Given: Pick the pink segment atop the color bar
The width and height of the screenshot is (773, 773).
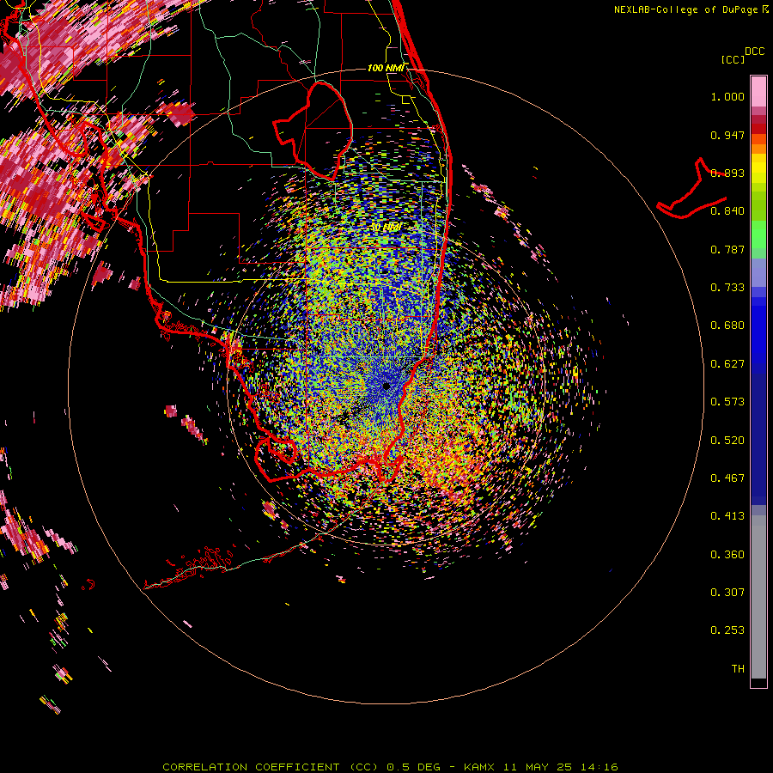Looking at the screenshot, I should point(758,91).
